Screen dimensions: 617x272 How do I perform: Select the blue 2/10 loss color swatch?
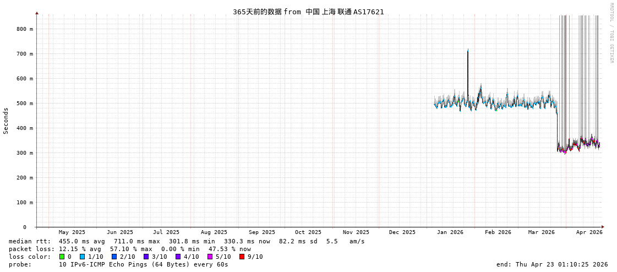(114, 257)
